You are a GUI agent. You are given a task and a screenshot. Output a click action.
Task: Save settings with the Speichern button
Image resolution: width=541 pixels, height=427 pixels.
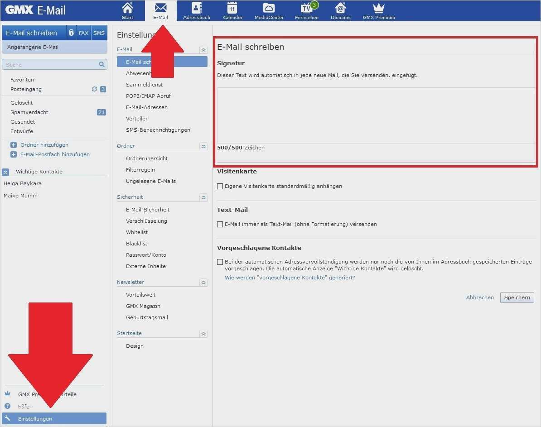coord(517,297)
